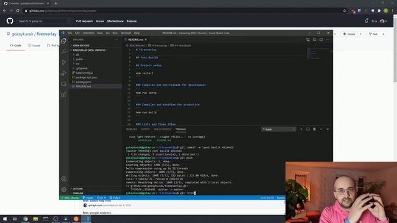Maximize terminal panel with the up chevron
Screen dimensions: 397x223
click(321, 129)
